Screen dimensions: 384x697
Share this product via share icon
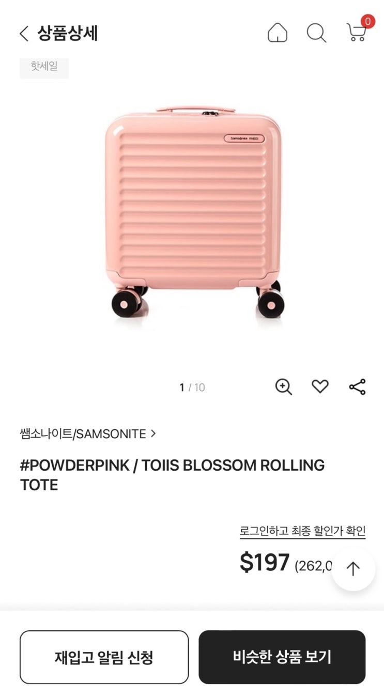click(357, 386)
